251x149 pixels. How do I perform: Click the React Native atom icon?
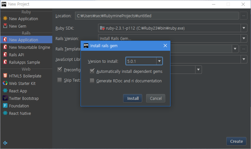(x=5, y=113)
